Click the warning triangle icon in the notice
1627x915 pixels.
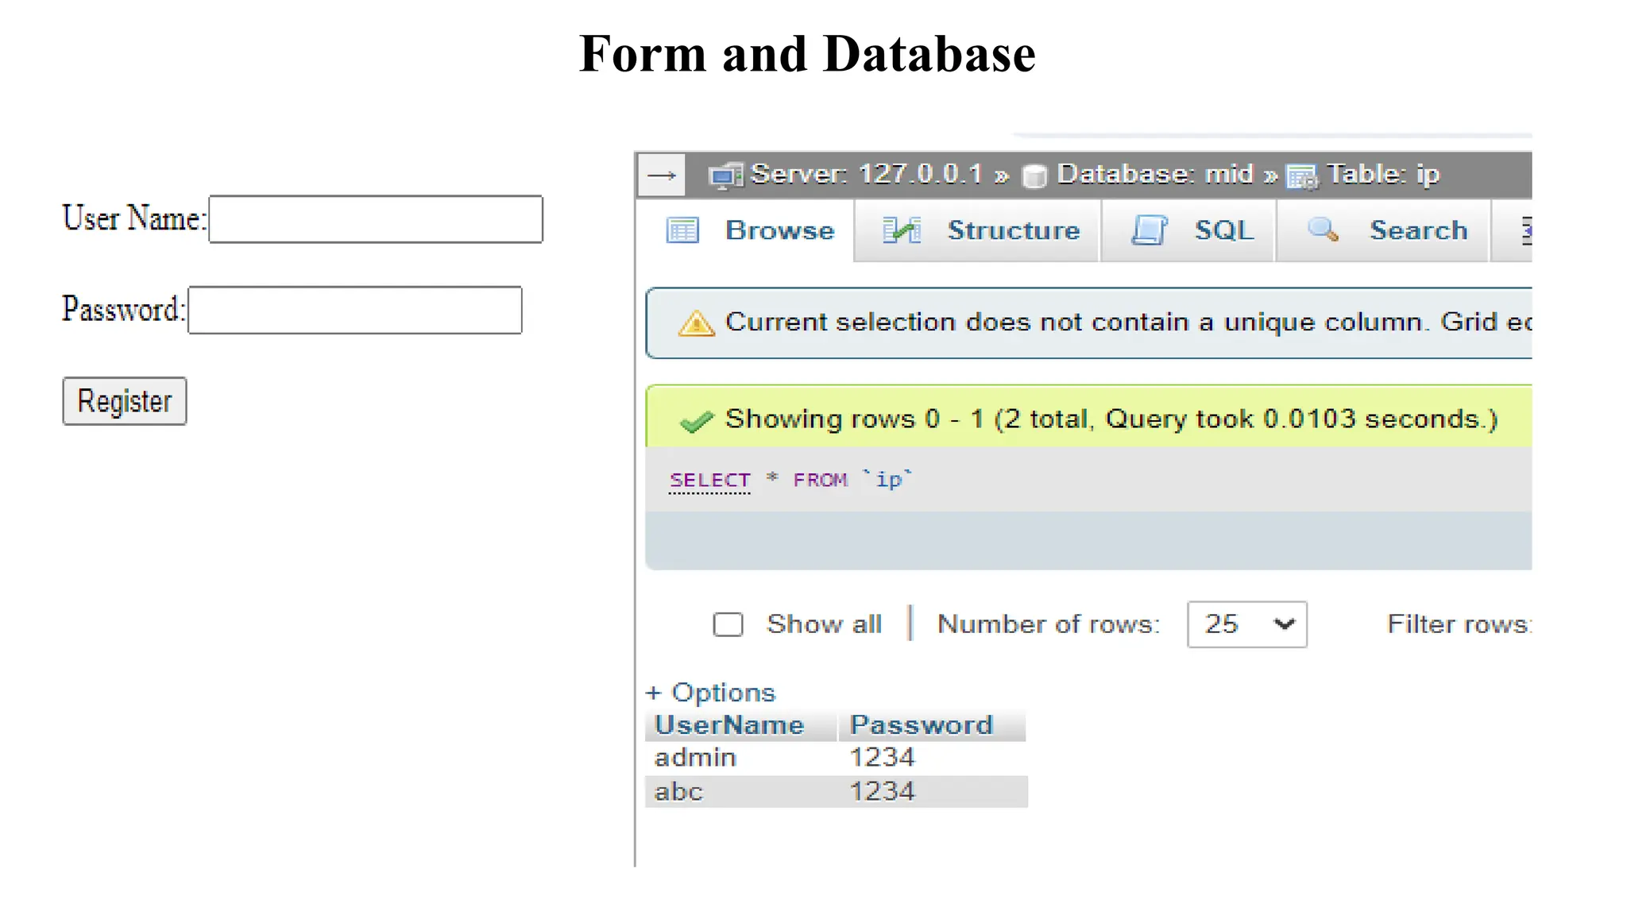[x=697, y=323]
